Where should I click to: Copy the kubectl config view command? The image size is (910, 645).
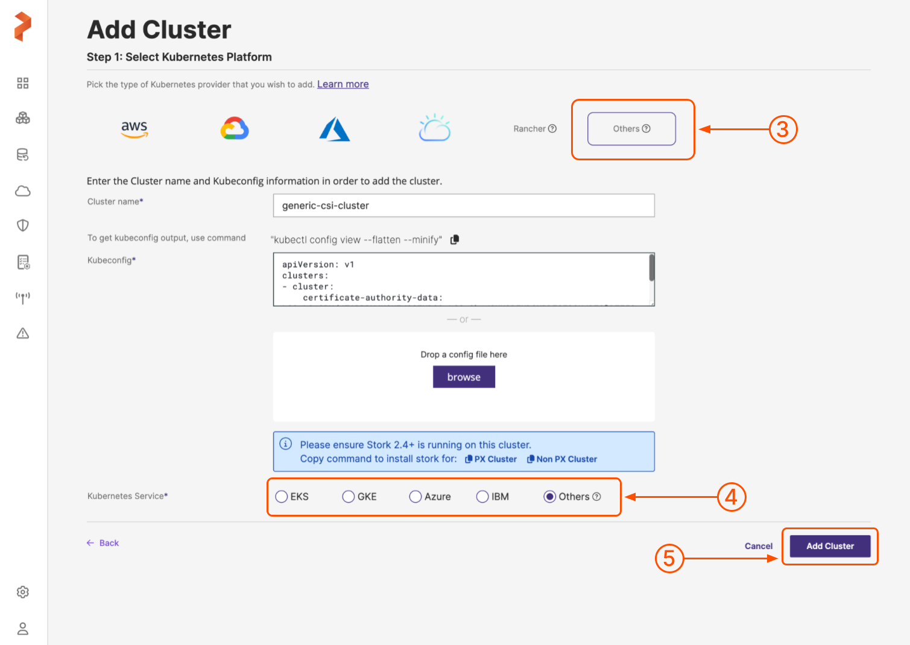(x=455, y=239)
